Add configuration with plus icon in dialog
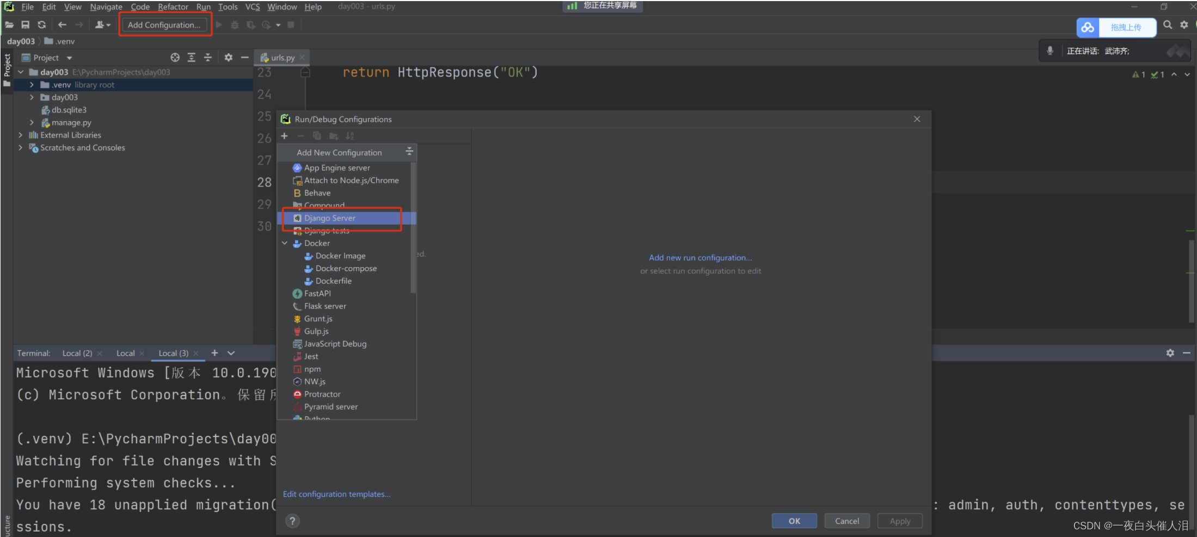 tap(284, 136)
